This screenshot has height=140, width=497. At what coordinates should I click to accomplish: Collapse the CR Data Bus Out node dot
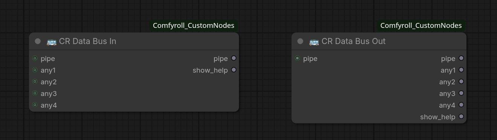pos(300,41)
